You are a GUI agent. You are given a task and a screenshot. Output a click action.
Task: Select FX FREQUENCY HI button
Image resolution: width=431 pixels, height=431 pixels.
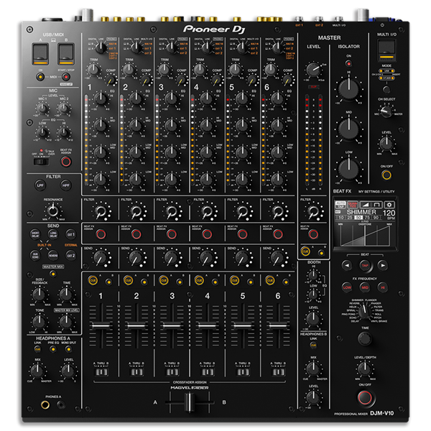click(383, 287)
